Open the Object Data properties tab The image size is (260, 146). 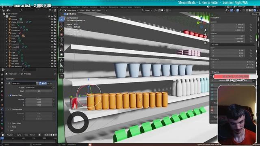(2, 125)
